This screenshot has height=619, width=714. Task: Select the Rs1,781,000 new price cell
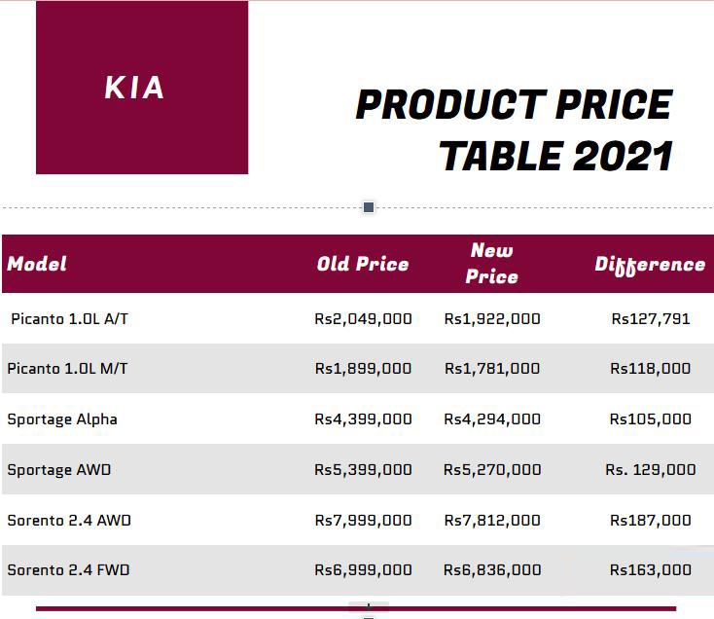coord(492,369)
